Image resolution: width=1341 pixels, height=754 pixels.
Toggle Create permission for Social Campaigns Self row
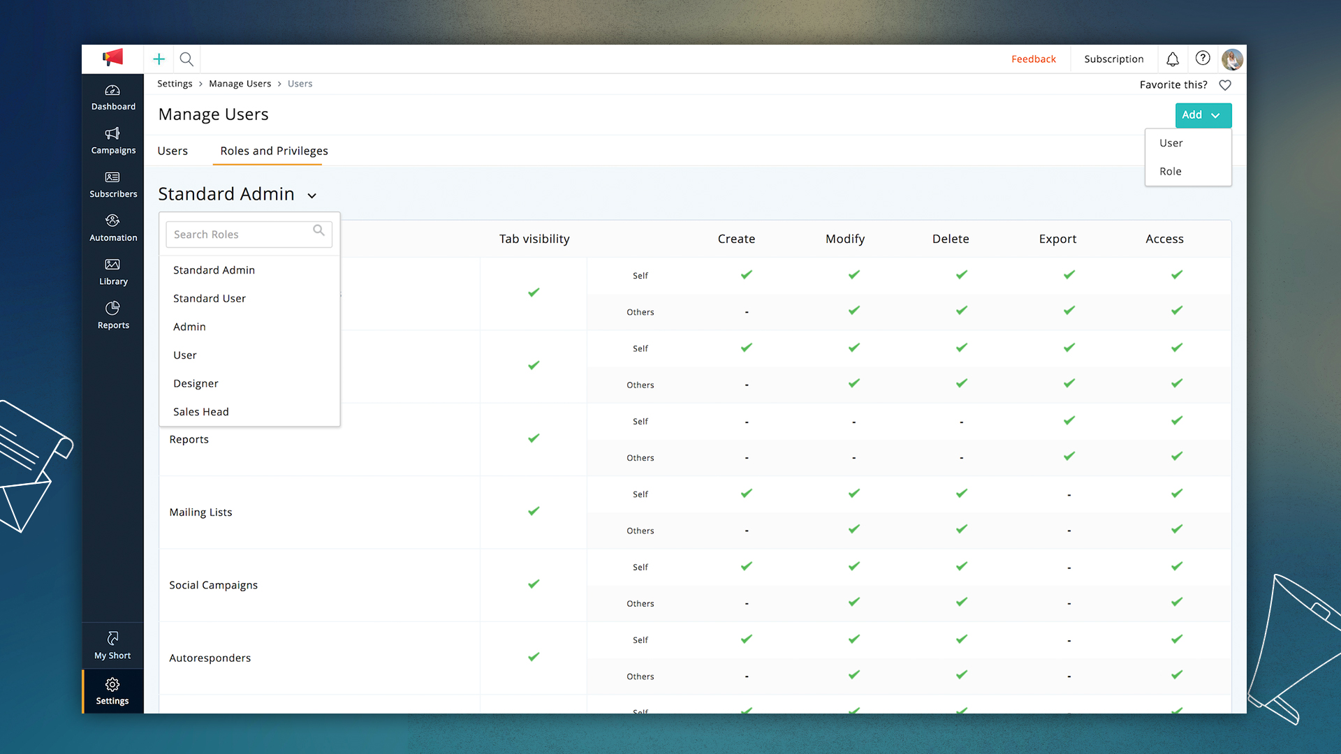[746, 566]
